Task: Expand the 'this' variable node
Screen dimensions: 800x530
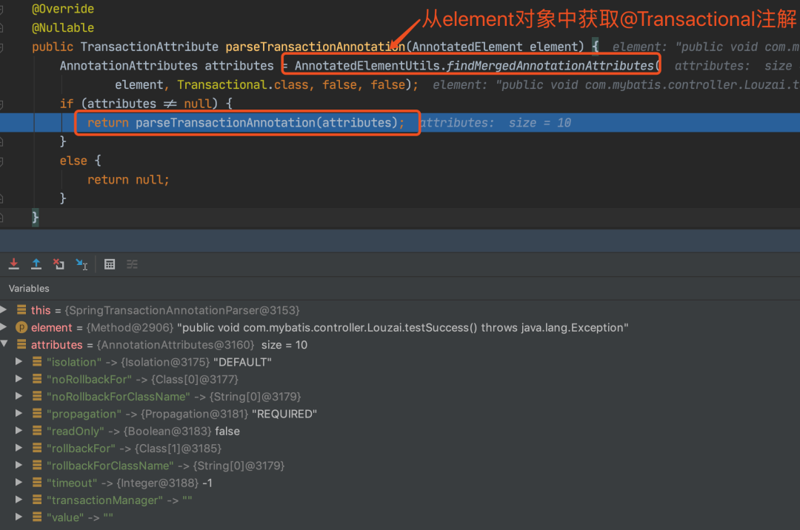Action: click(4, 309)
